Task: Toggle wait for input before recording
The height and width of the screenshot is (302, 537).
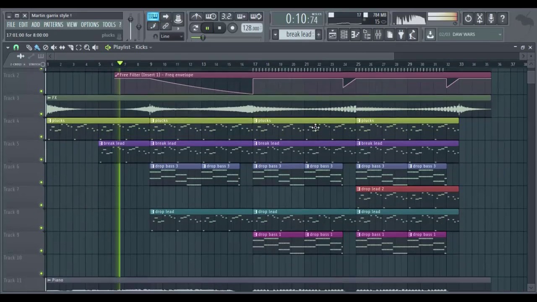Action: pyautogui.click(x=211, y=16)
